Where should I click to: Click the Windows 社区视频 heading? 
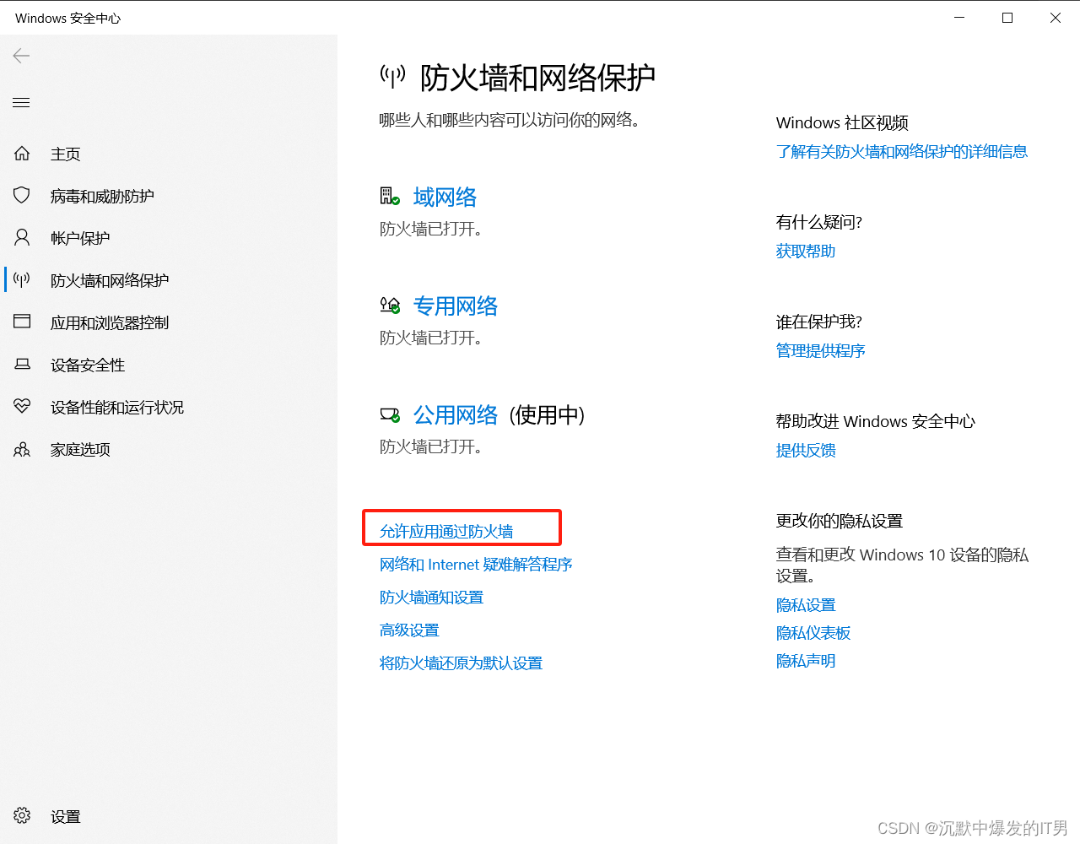point(842,122)
